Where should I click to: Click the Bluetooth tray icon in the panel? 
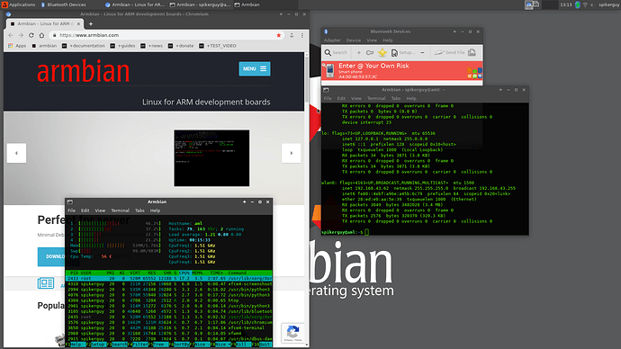[x=578, y=4]
